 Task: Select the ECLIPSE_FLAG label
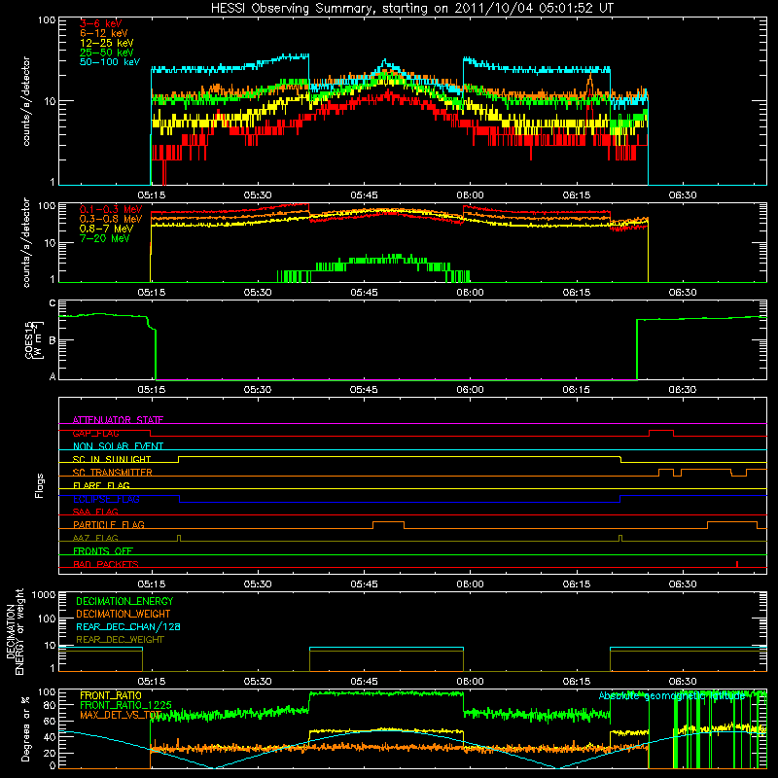106,499
